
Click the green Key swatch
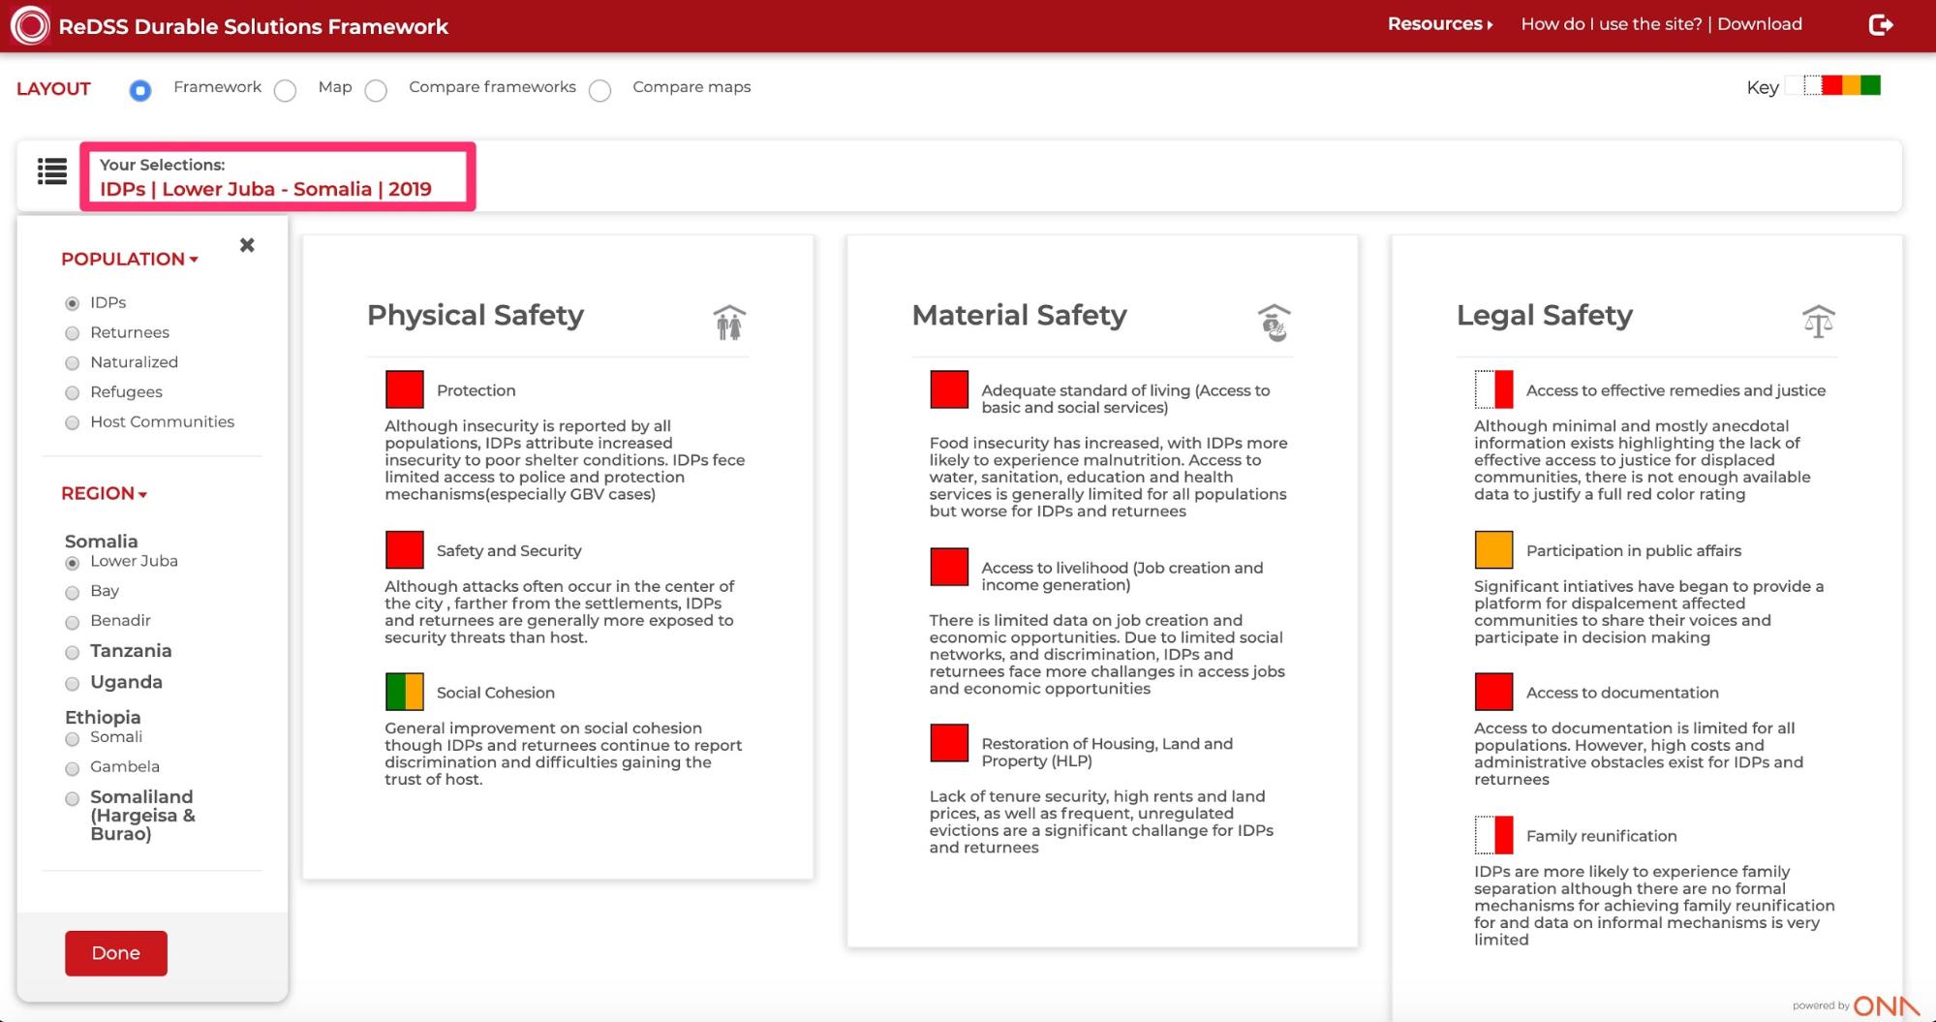(1871, 85)
